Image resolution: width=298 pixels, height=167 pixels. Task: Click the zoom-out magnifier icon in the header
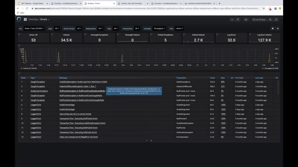271,19
